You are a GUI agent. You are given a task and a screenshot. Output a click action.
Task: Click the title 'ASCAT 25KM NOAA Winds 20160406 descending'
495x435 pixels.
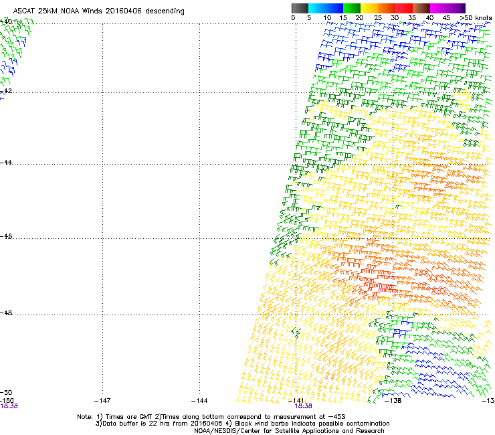tap(98, 11)
